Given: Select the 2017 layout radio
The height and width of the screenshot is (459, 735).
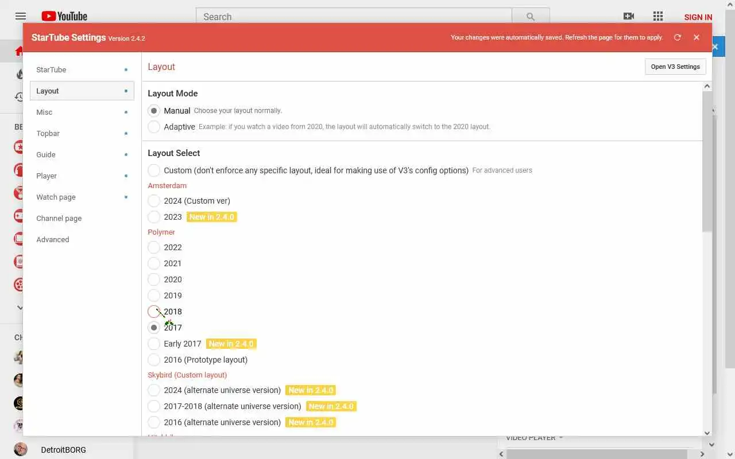Looking at the screenshot, I should (x=154, y=328).
